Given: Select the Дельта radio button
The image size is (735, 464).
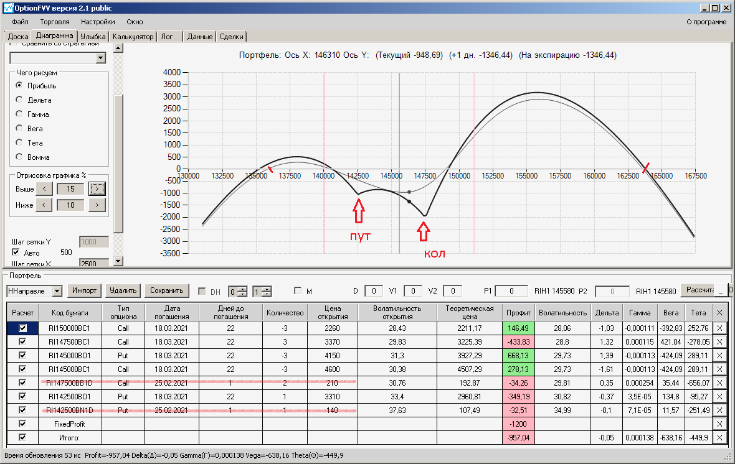Looking at the screenshot, I should [19, 100].
